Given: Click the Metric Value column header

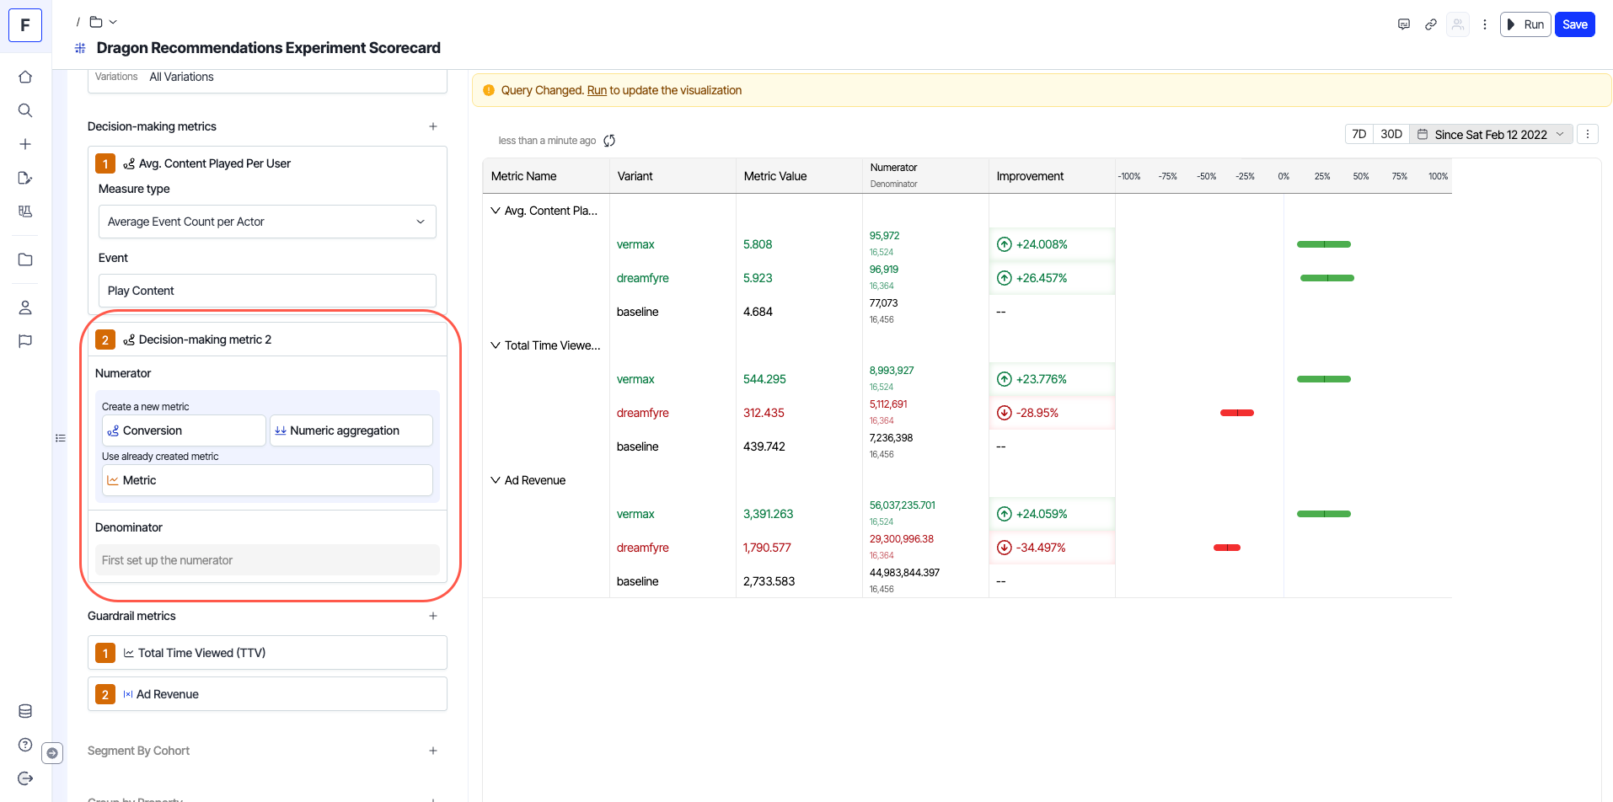Looking at the screenshot, I should tap(799, 176).
